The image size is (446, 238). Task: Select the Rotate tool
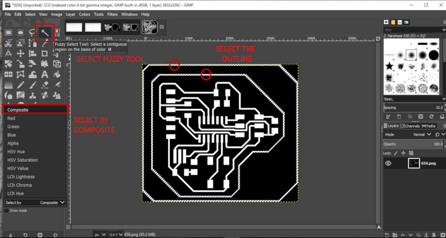click(x=8, y=64)
